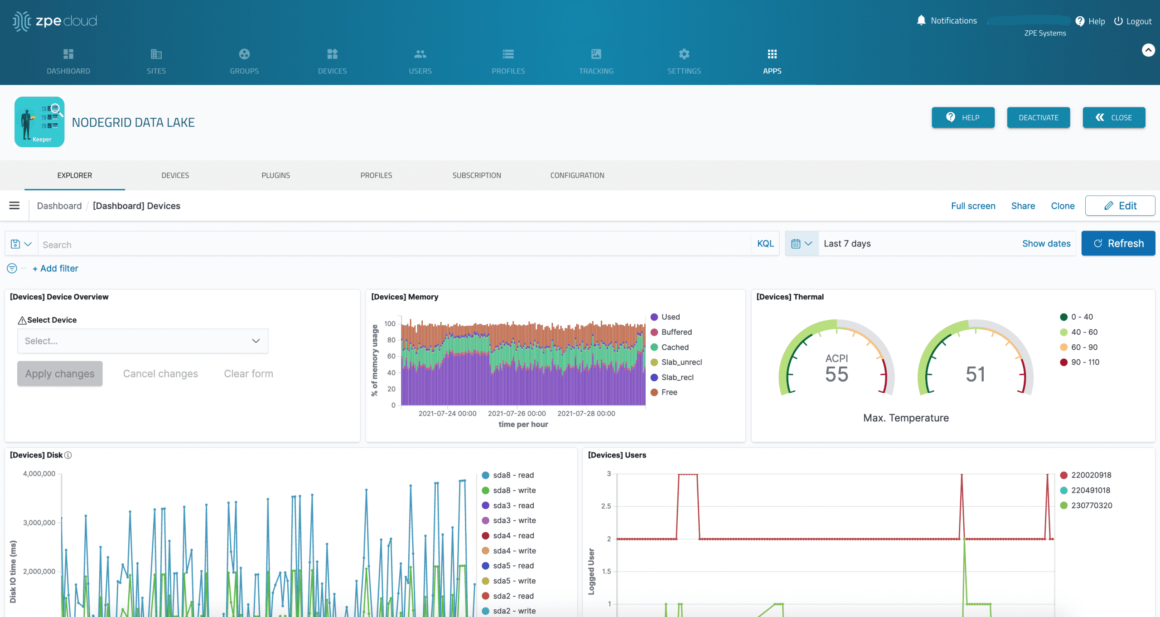The width and height of the screenshot is (1160, 617).
Task: Expand the Select Device dropdown
Action: [x=143, y=340]
